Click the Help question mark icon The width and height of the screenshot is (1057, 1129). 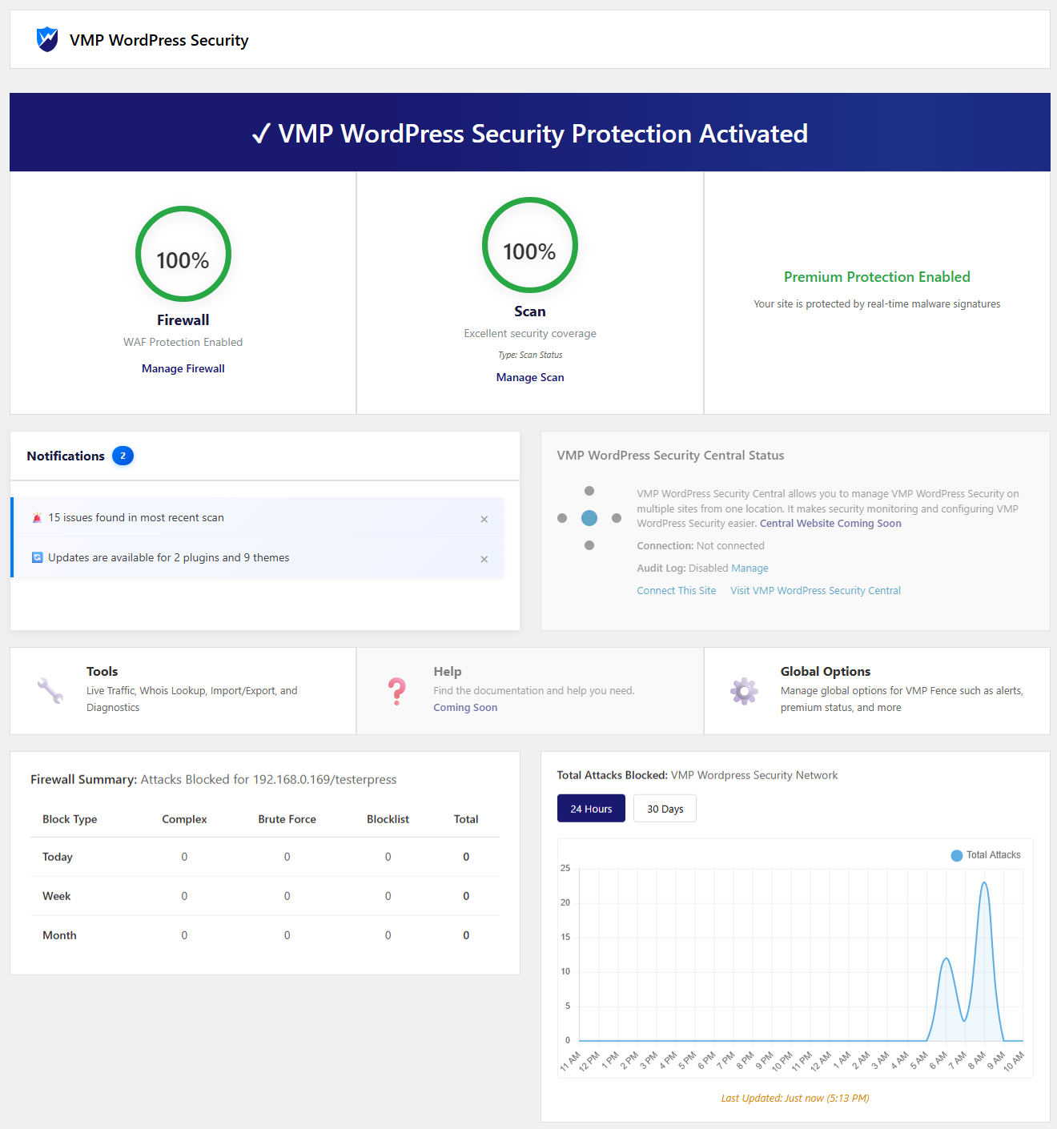(396, 690)
